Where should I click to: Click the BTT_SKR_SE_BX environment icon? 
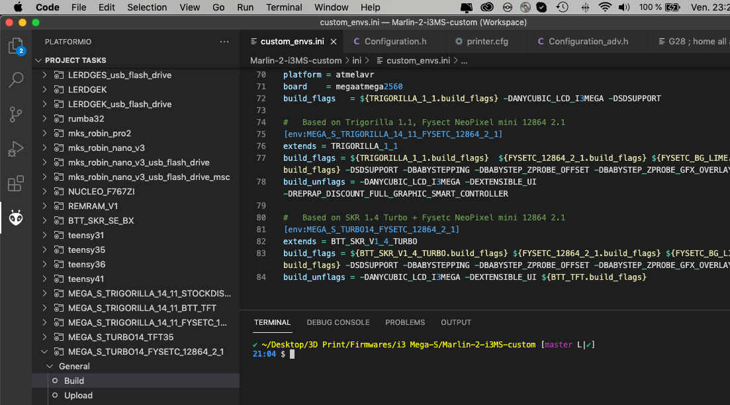(x=59, y=220)
